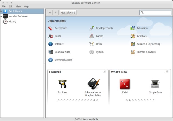The image size is (173, 121).
Task: Click the Themes & Tweaks toolbox icon
Action: coord(133,52)
